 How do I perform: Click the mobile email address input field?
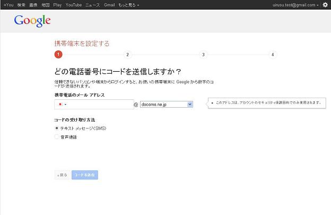click(x=94, y=105)
